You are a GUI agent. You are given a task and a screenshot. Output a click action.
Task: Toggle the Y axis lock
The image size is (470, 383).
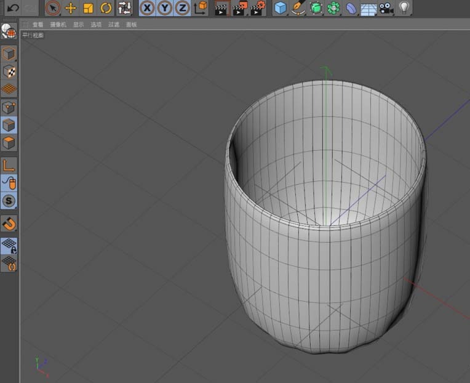click(165, 8)
